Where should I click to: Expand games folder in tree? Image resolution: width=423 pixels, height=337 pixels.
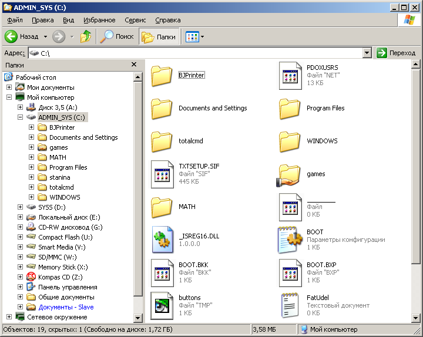coord(31,147)
